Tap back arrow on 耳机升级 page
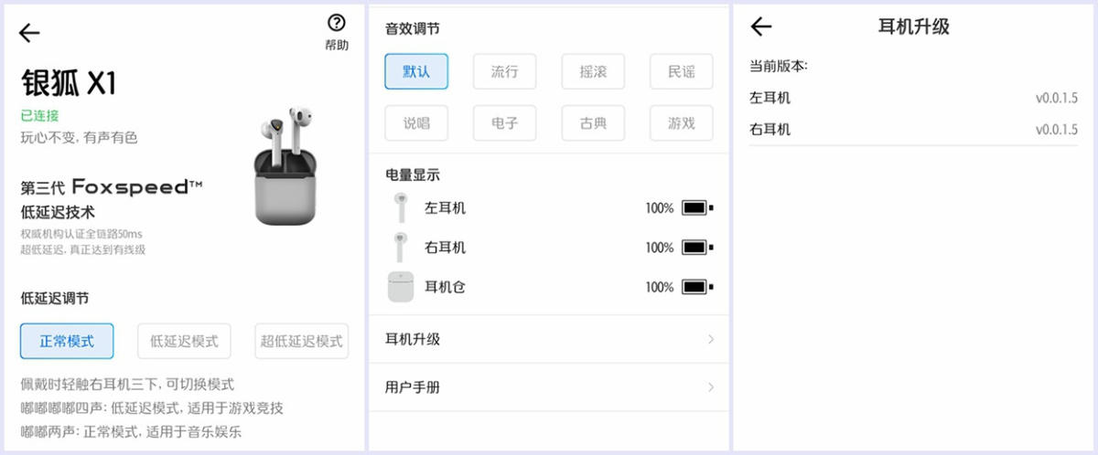The height and width of the screenshot is (455, 1098). 761,27
